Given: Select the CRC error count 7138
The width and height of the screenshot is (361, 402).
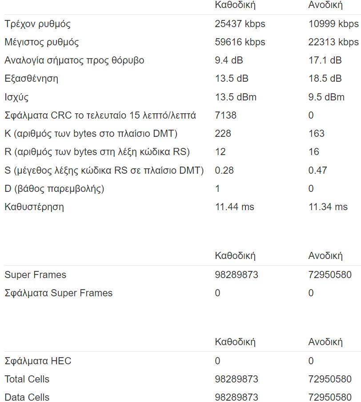Looking at the screenshot, I should click(225, 115).
